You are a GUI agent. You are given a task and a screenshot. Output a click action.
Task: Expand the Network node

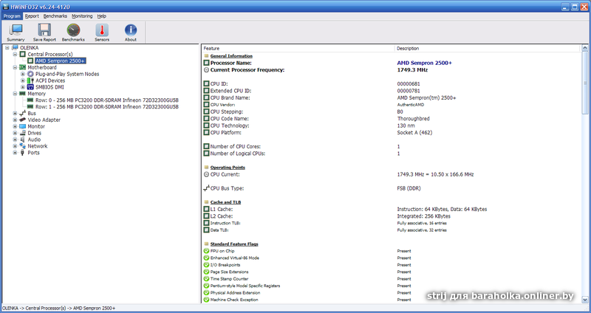click(x=15, y=145)
